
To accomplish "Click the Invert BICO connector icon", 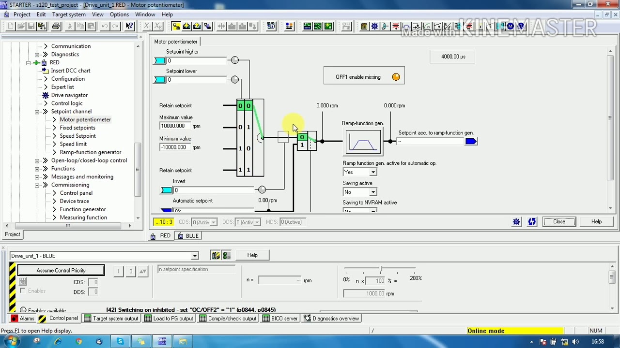I will (166, 190).
